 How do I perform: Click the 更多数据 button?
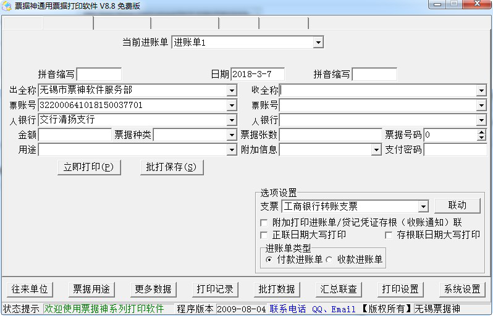pyautogui.click(x=153, y=289)
